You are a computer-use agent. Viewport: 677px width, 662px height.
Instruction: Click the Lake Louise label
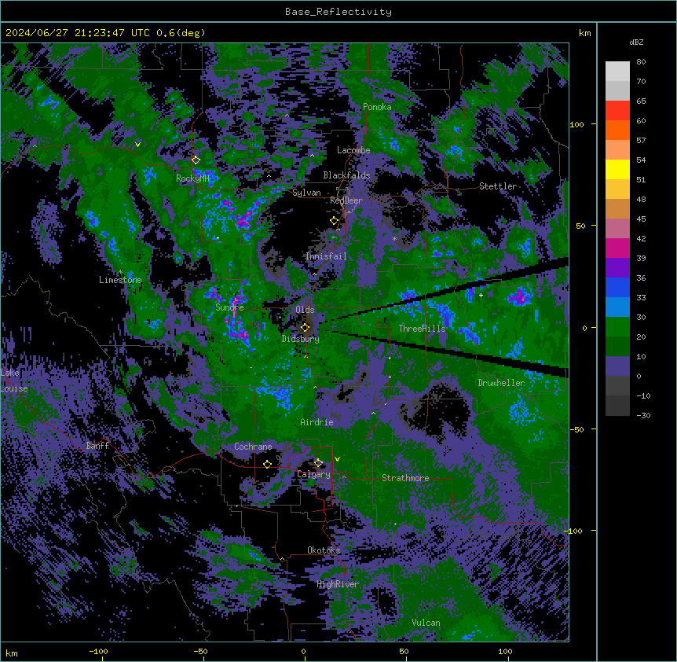[x=14, y=381]
